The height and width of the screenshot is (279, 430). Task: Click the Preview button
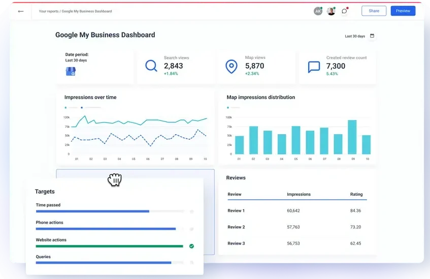pyautogui.click(x=403, y=11)
